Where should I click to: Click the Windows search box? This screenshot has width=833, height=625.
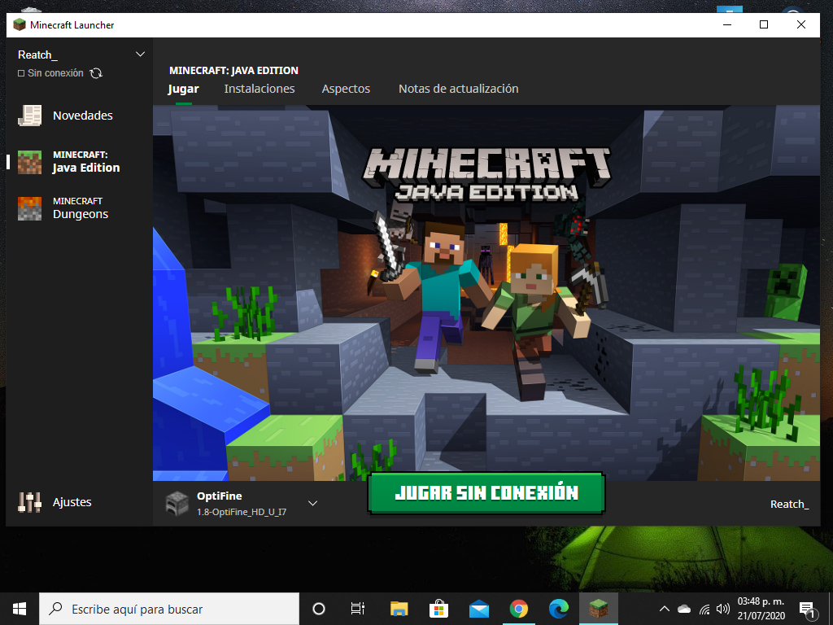tap(169, 609)
